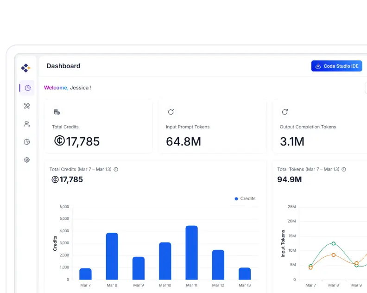
Task: Click the 17,785 value in Total Credits card
Action: click(x=77, y=141)
